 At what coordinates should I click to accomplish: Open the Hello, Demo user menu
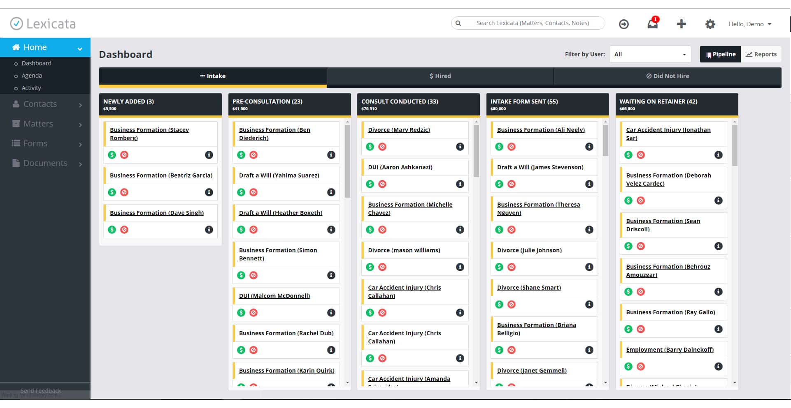click(750, 24)
